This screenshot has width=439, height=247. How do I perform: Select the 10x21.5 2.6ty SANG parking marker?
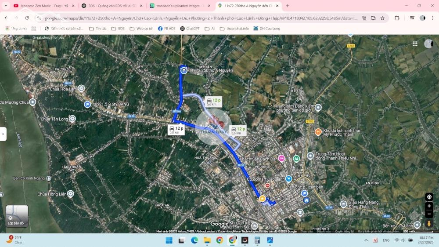87,104
